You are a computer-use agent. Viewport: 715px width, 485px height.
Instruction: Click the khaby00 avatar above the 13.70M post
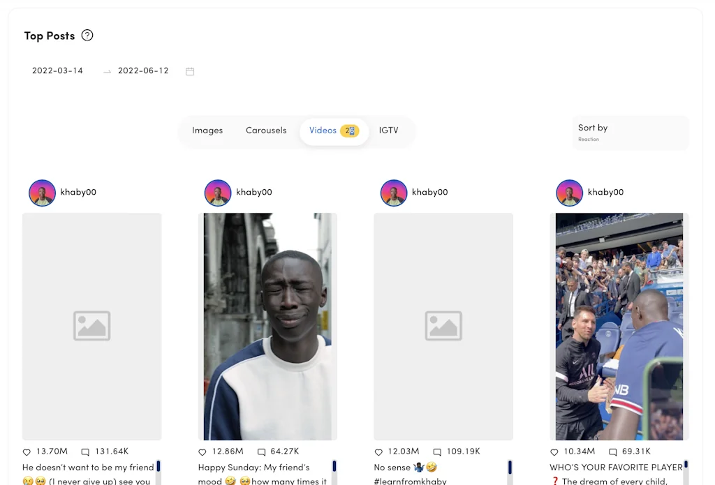click(43, 193)
